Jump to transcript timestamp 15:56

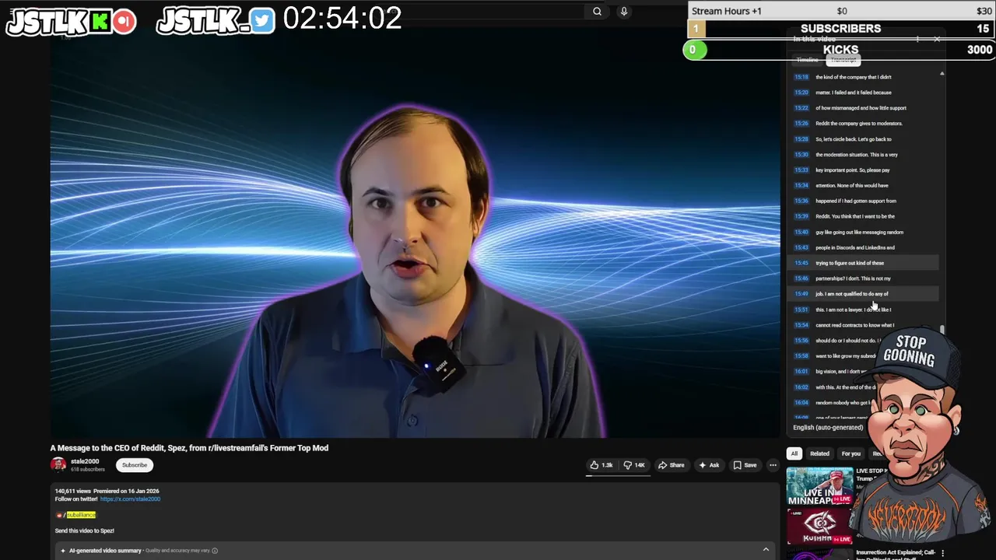tap(801, 341)
